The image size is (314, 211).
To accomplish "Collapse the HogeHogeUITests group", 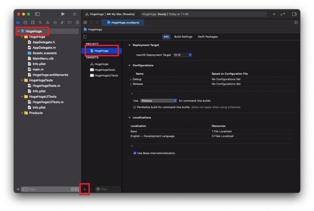I will pos(22,96).
